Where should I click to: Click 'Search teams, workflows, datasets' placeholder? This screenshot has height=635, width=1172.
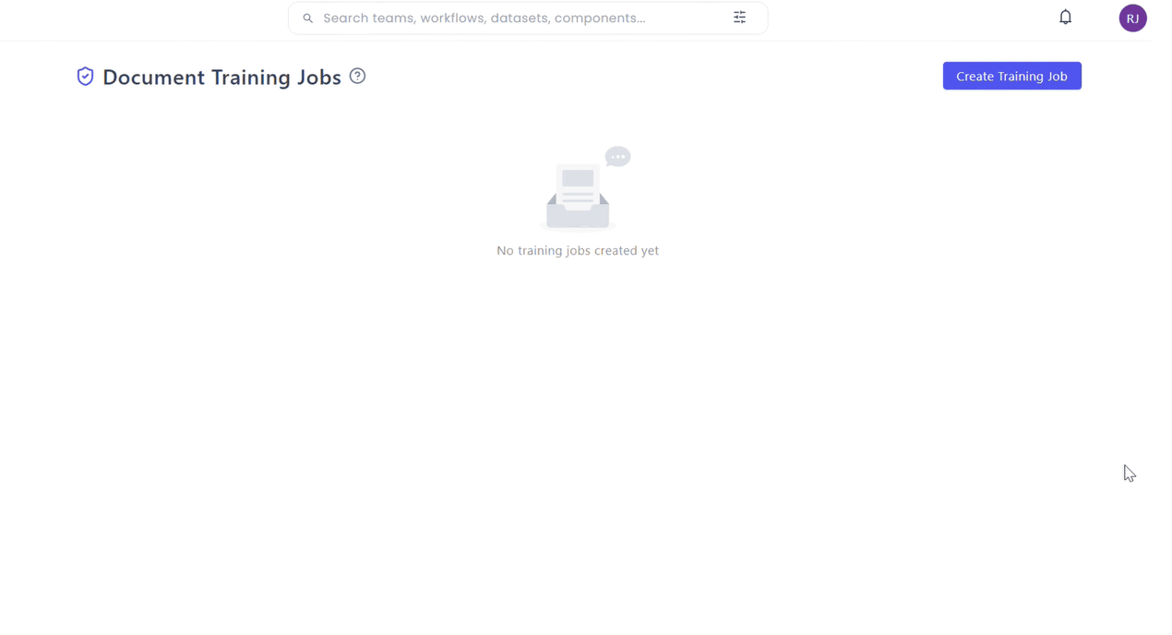[x=484, y=18]
